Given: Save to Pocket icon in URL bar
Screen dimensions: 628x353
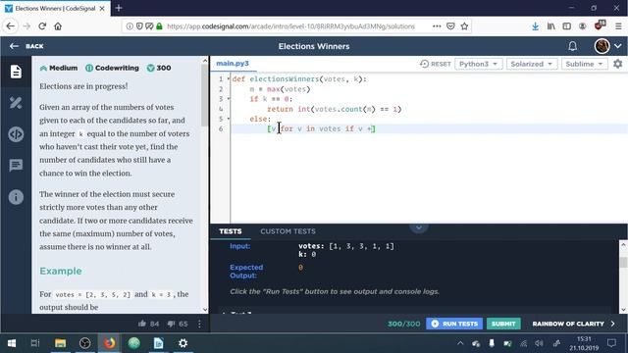Looking at the screenshot, I should click(x=450, y=26).
